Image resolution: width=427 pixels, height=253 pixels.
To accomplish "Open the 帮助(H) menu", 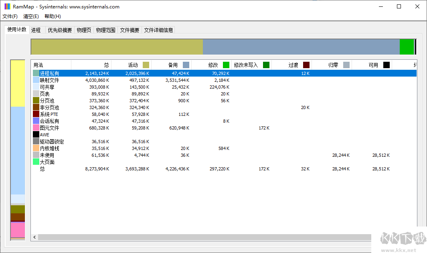I will click(x=53, y=16).
